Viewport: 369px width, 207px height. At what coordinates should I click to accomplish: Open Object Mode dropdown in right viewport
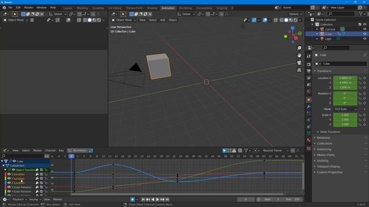(124, 20)
